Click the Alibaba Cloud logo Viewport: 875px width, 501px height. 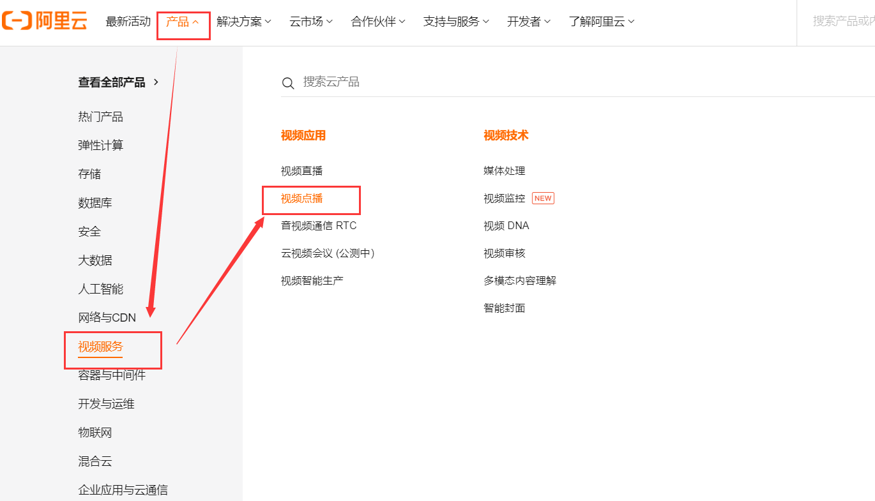(45, 21)
